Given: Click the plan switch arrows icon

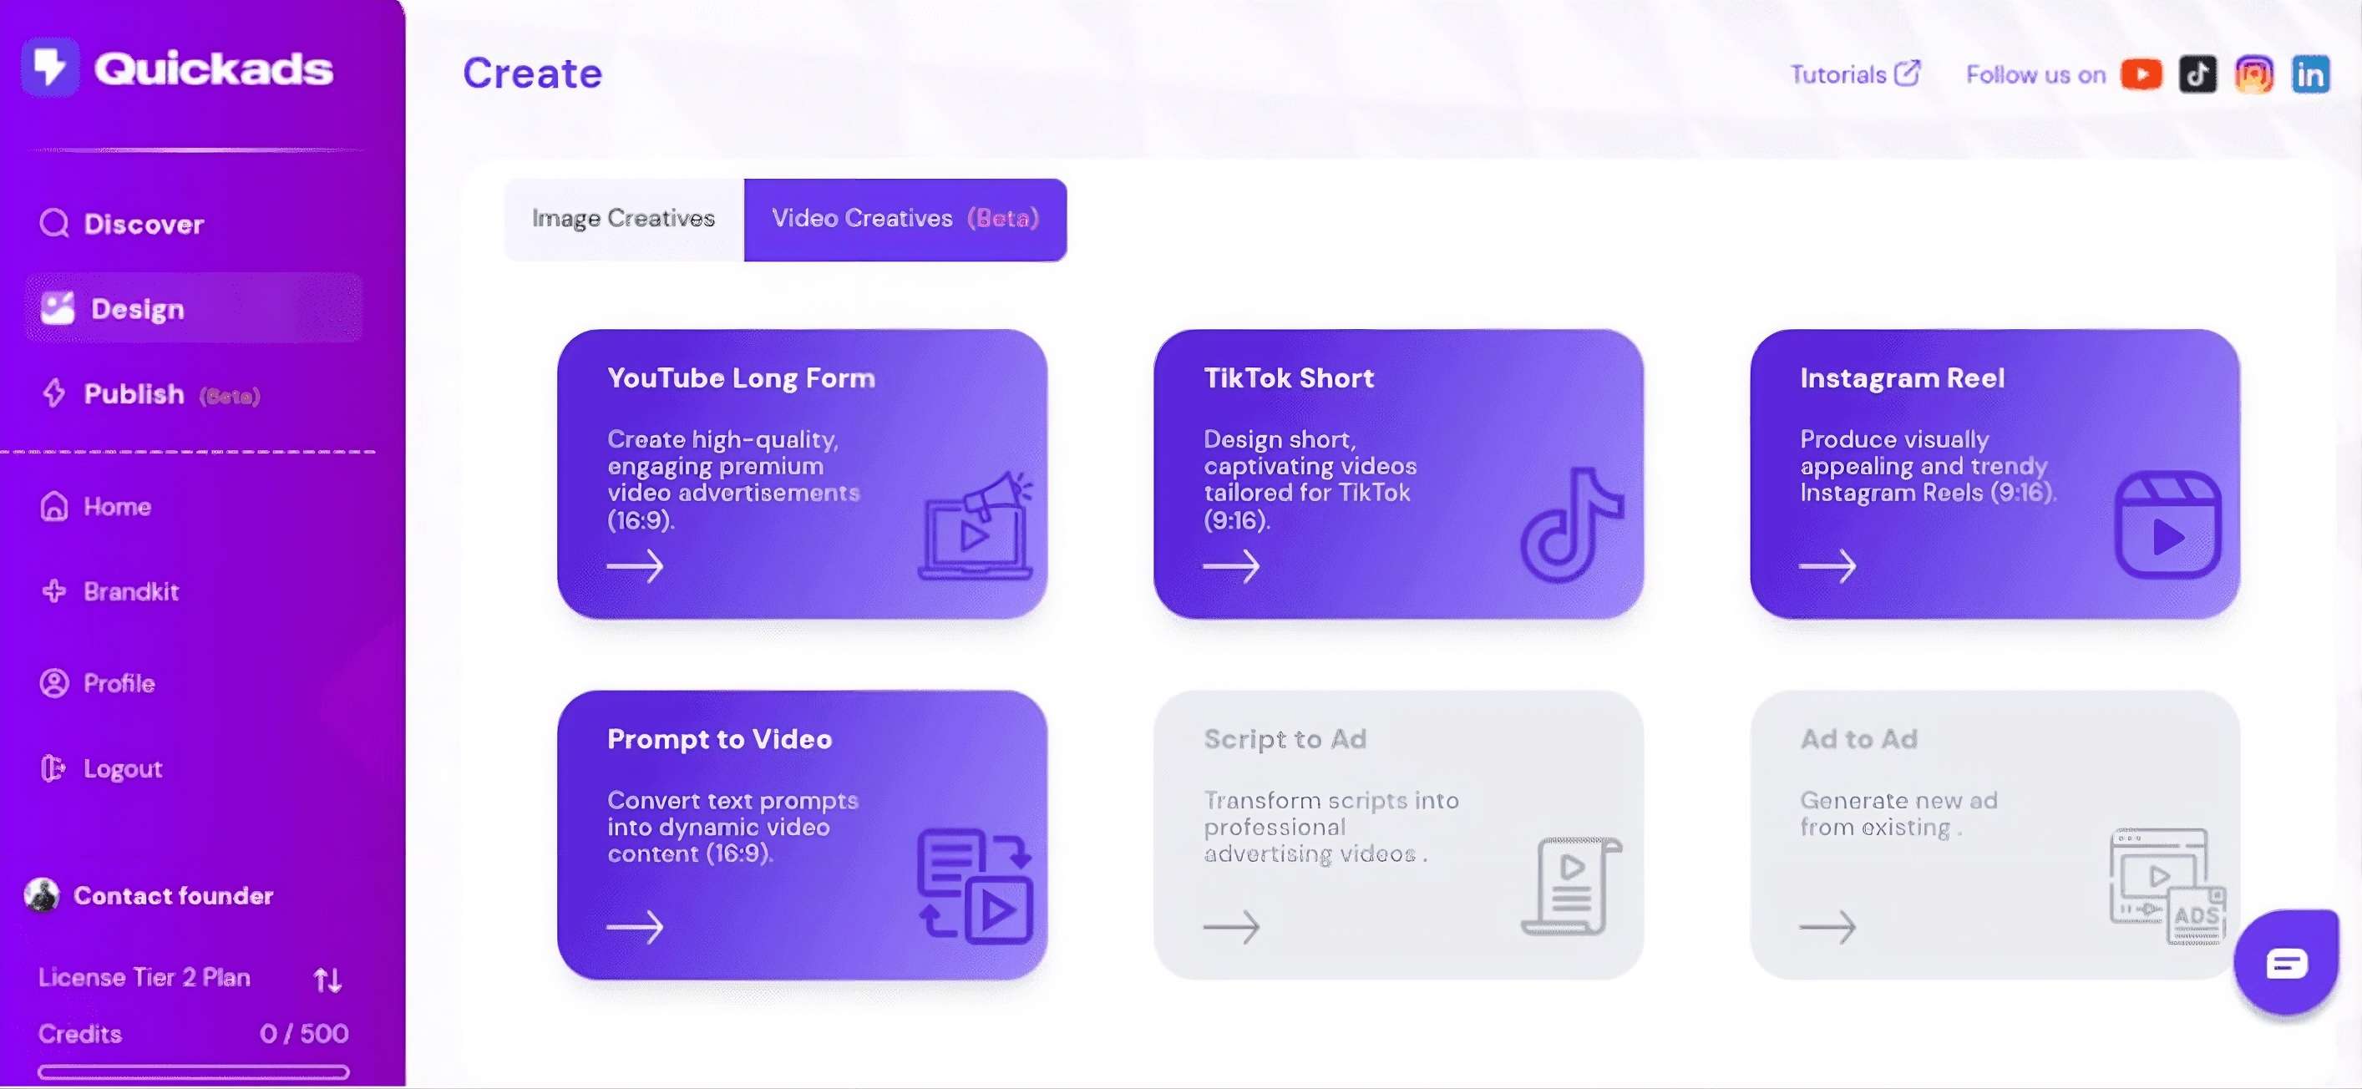Looking at the screenshot, I should click(x=327, y=980).
